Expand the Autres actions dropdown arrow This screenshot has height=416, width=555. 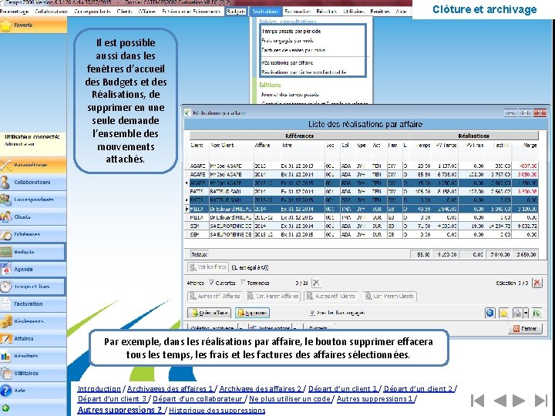[296, 328]
